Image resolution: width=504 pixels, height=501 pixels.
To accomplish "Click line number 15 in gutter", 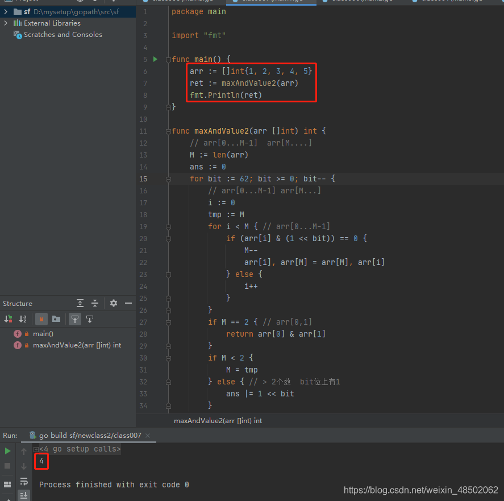I will point(143,179).
